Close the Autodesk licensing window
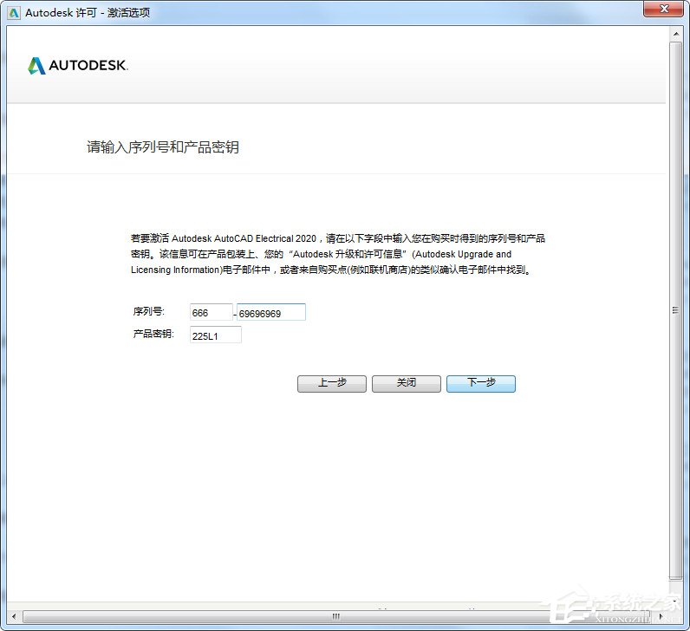This screenshot has height=631, width=690. (x=661, y=10)
